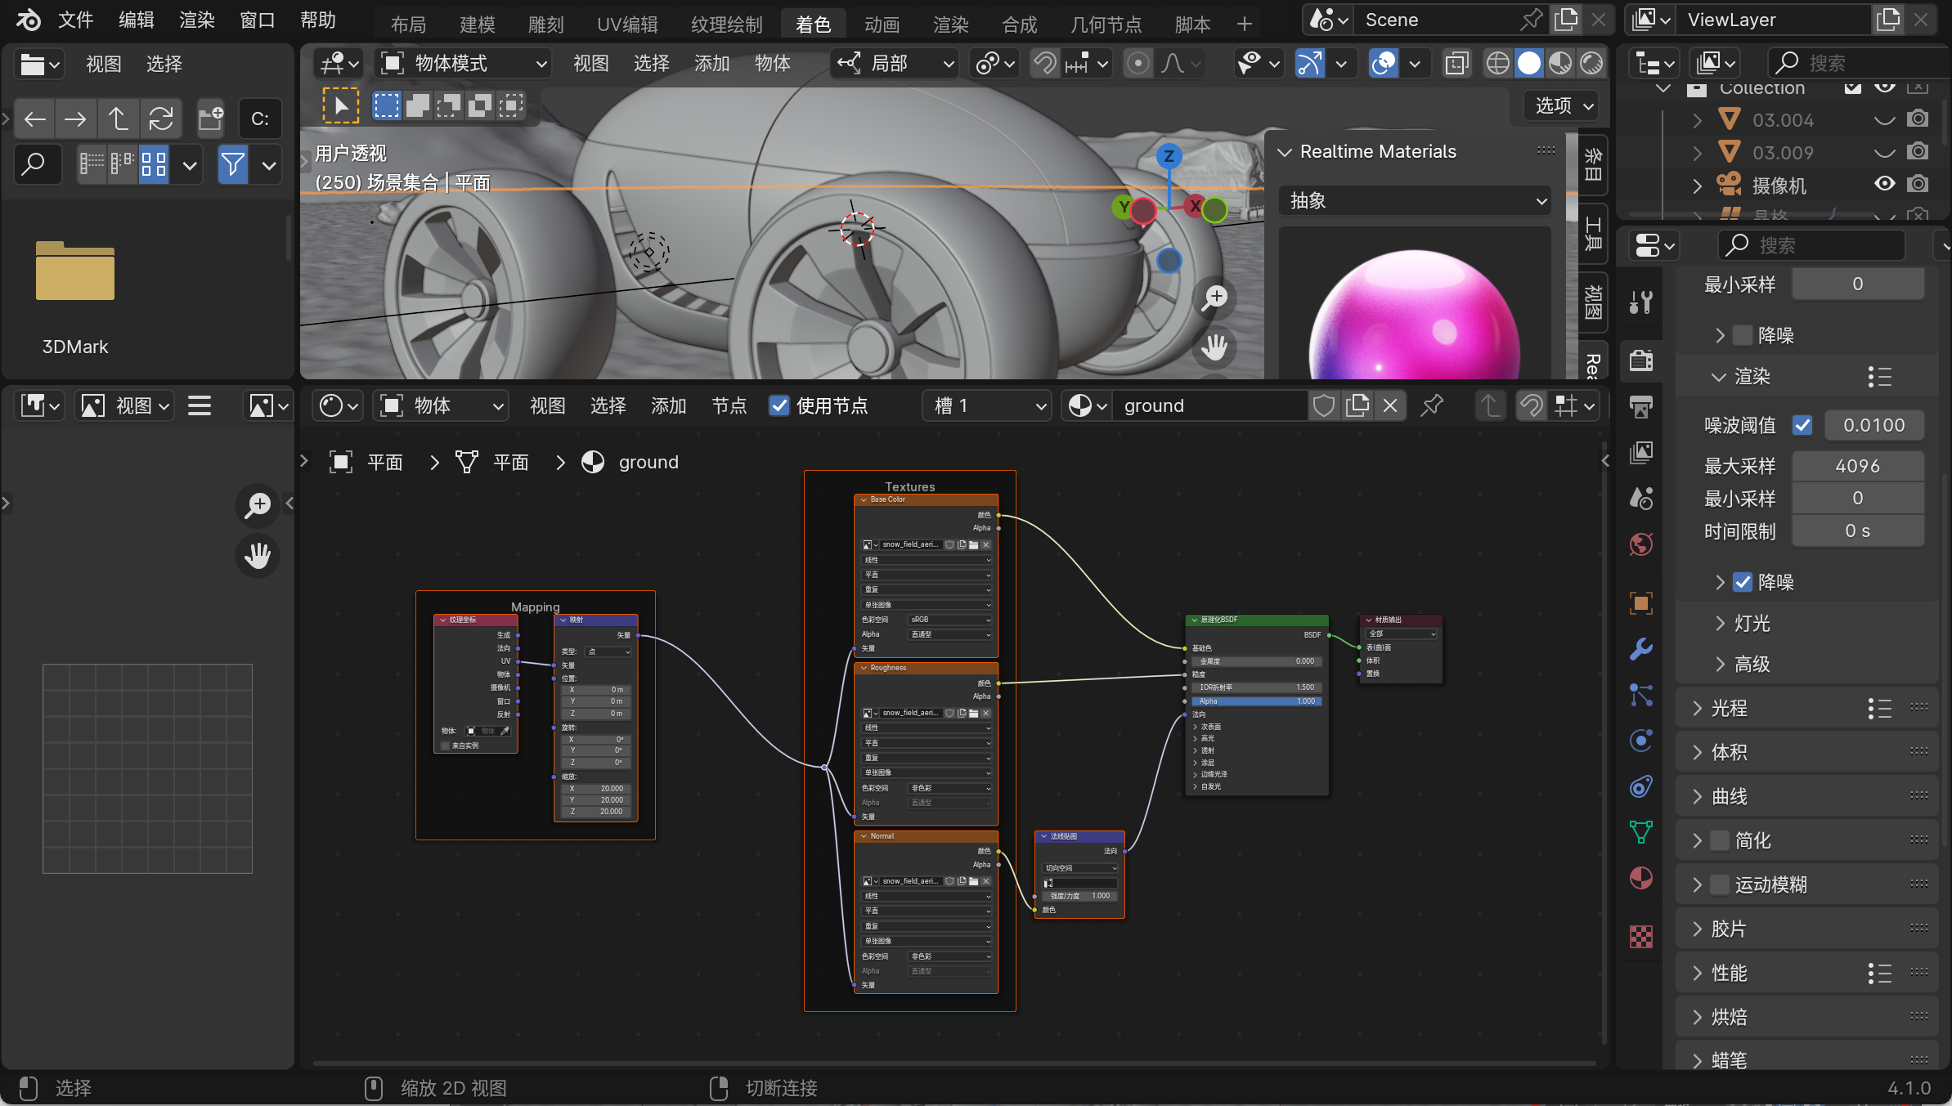Disable the render Denoise checkbox
Image resolution: width=1952 pixels, height=1106 pixels.
[1743, 582]
